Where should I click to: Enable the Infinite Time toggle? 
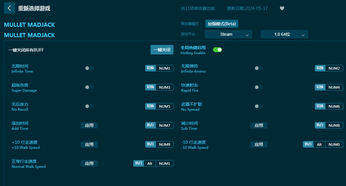[x=89, y=68]
